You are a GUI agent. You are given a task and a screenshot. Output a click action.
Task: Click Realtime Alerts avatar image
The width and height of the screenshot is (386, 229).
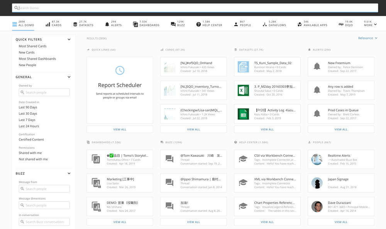pos(317,159)
